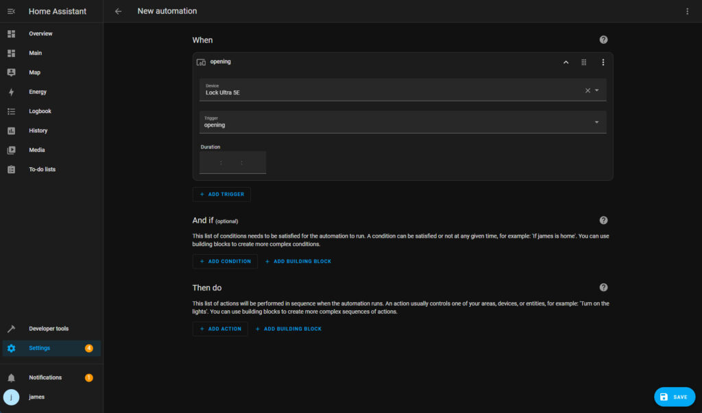Image resolution: width=702 pixels, height=413 pixels.
Task: Go back using the arrow icon
Action: 119,11
